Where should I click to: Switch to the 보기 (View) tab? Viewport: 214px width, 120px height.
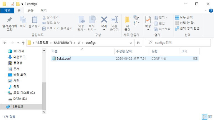tap(44, 11)
